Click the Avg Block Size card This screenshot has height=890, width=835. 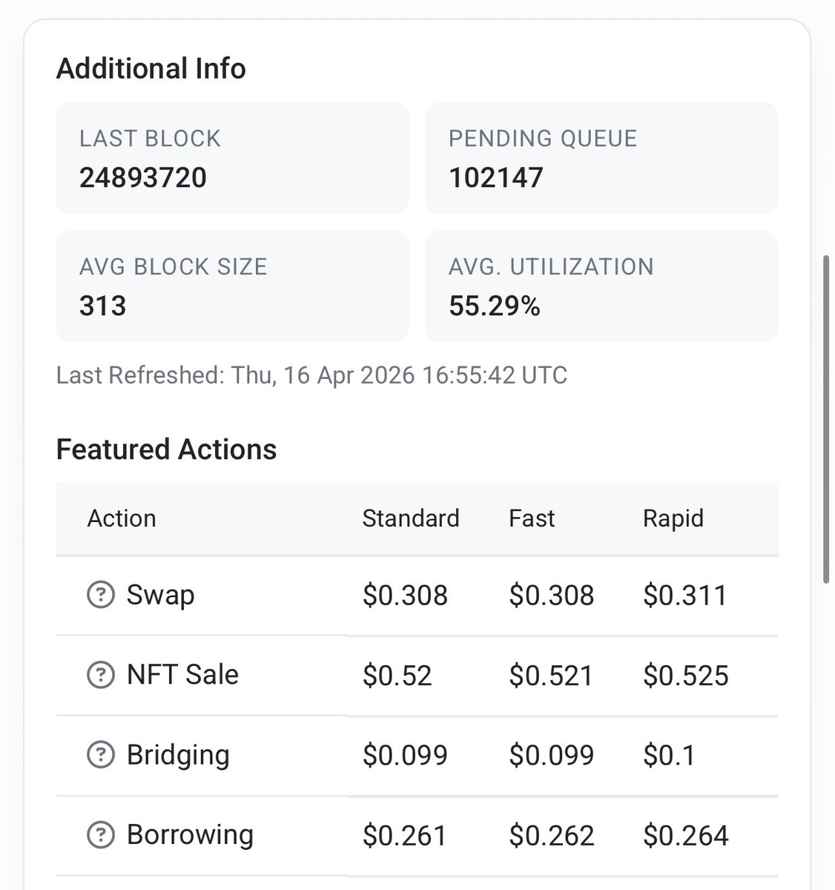[232, 286]
